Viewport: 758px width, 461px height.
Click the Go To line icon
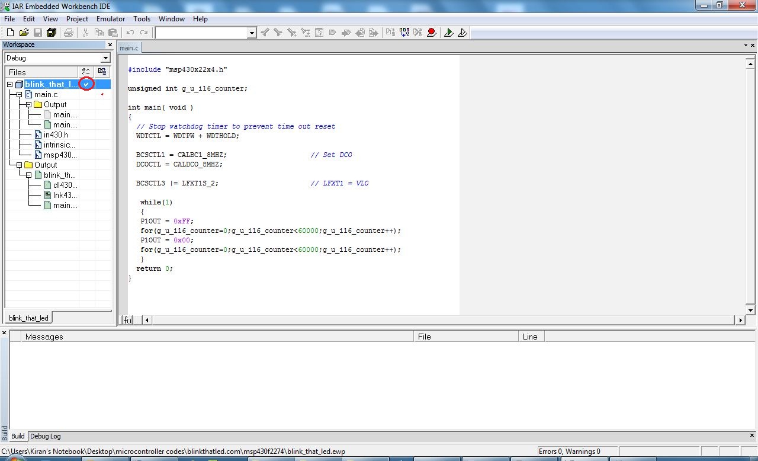pos(319,33)
